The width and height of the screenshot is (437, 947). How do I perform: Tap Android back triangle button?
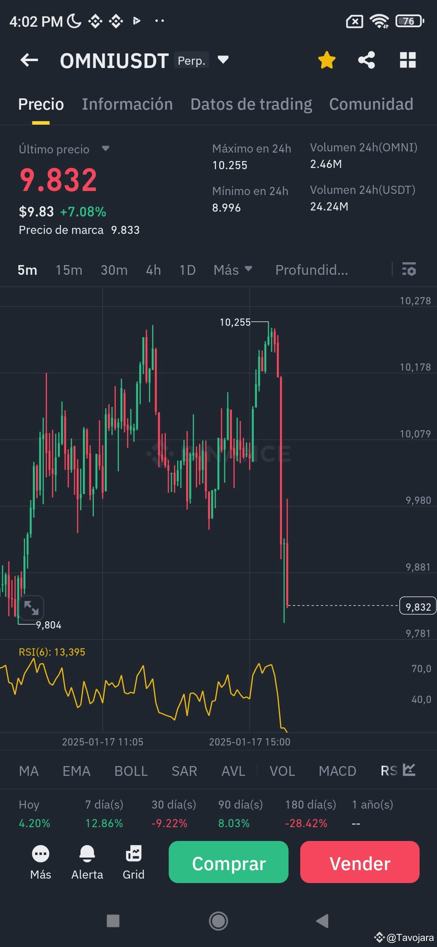click(322, 921)
